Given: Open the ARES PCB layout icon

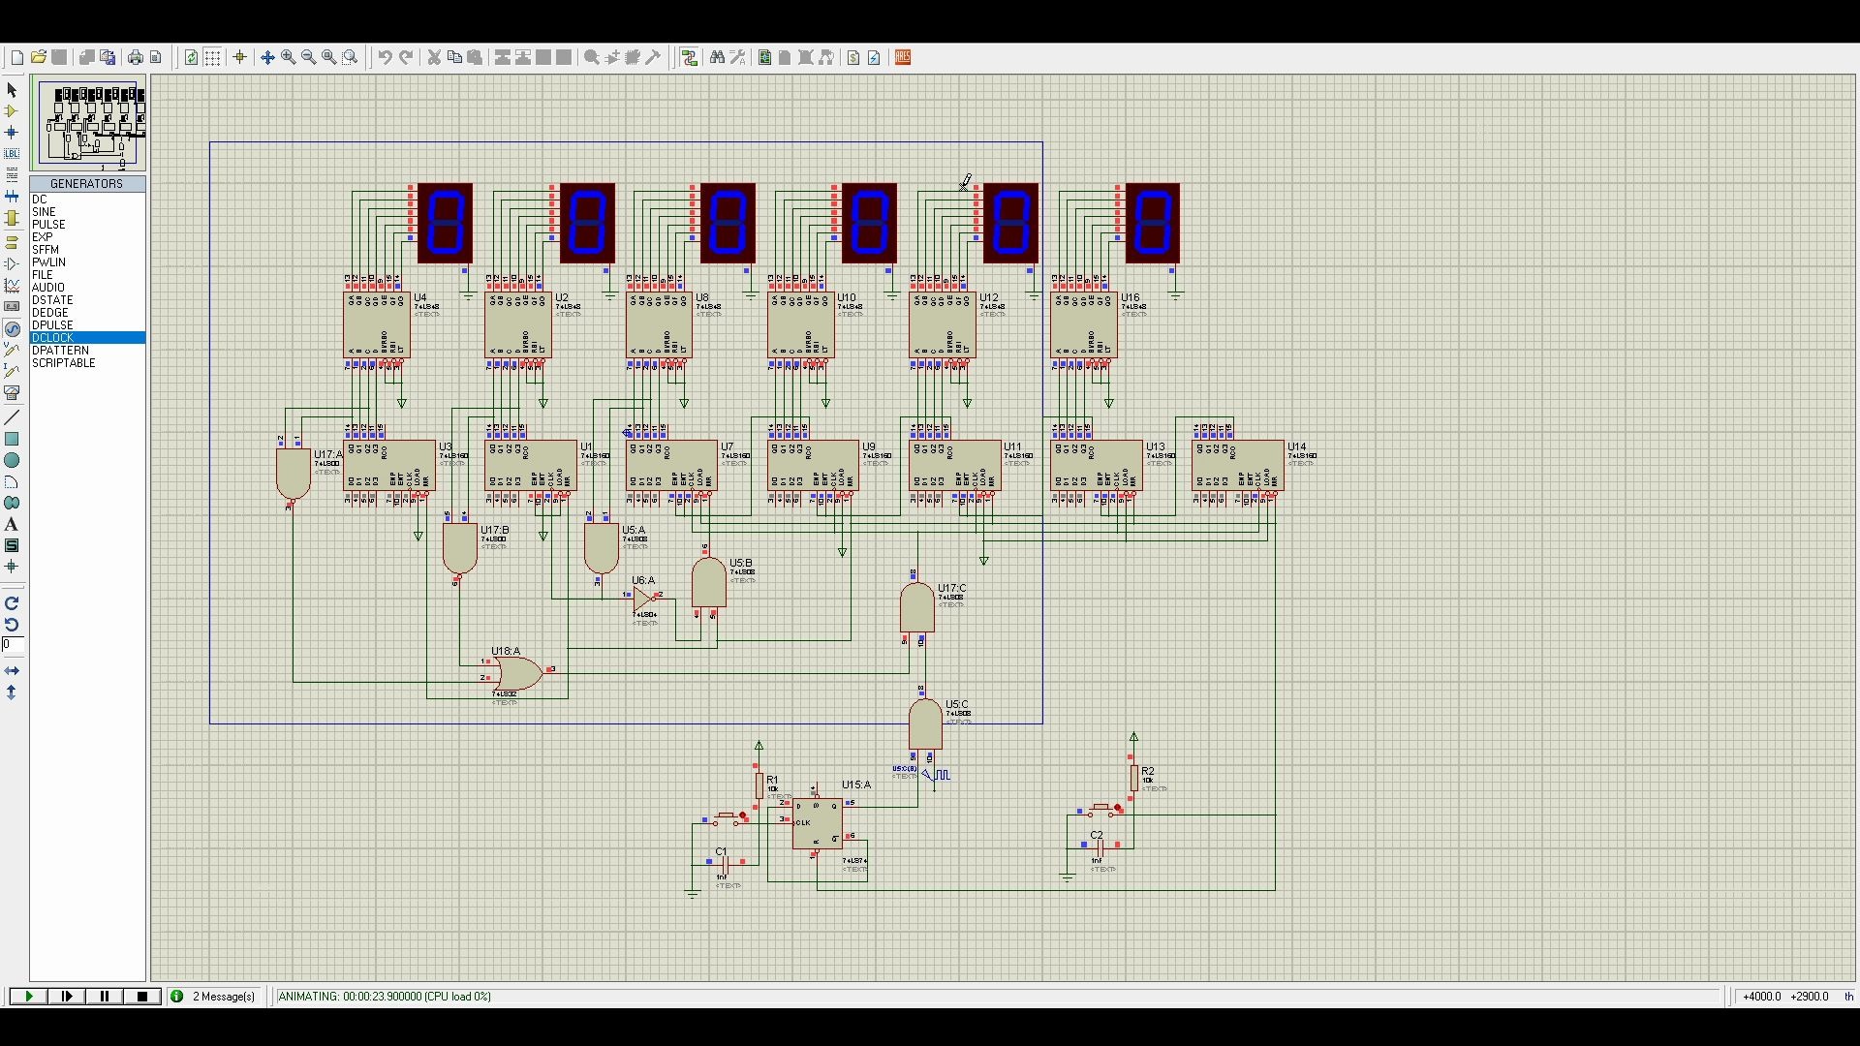Looking at the screenshot, I should 903,58.
